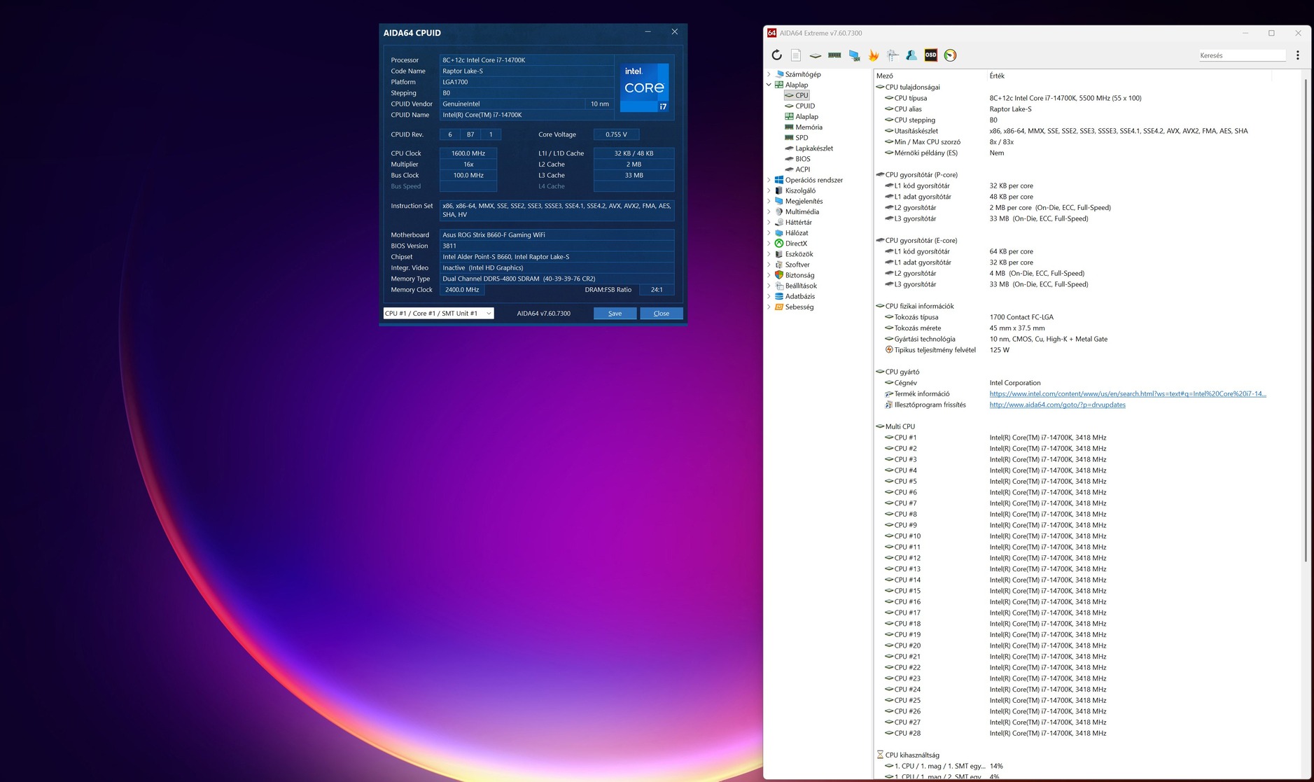Click the memory module toolbar icon
The height and width of the screenshot is (782, 1314).
(834, 55)
